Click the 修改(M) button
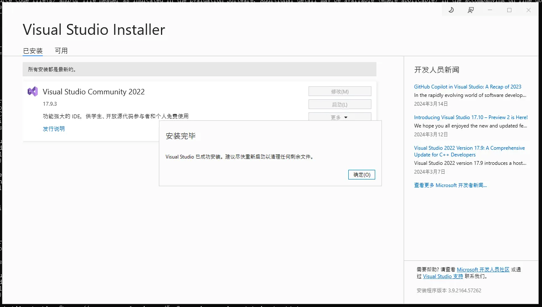Viewport: 542px width, 307px height. click(340, 91)
